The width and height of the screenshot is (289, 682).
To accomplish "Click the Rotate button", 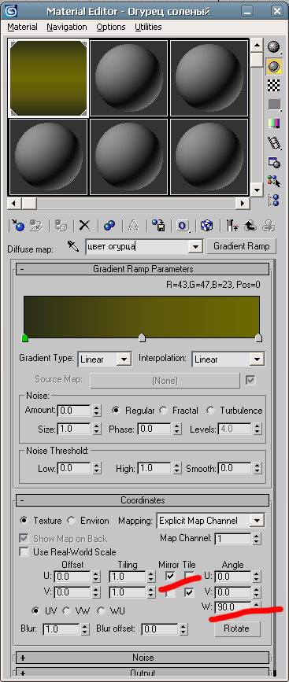I will click(x=237, y=629).
